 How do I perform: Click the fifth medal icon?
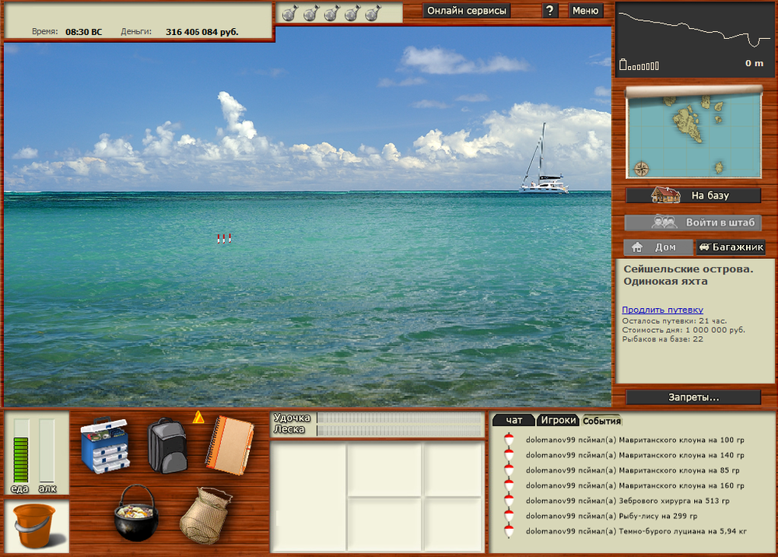373,13
